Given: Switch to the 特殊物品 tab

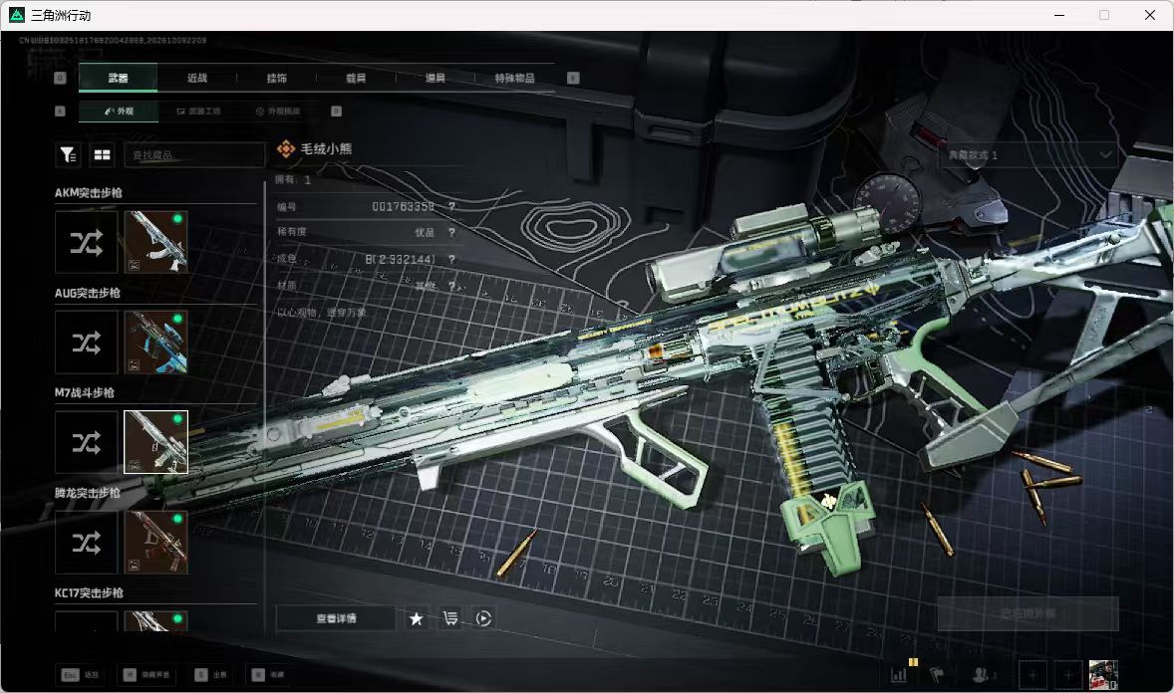Looking at the screenshot, I should [514, 78].
